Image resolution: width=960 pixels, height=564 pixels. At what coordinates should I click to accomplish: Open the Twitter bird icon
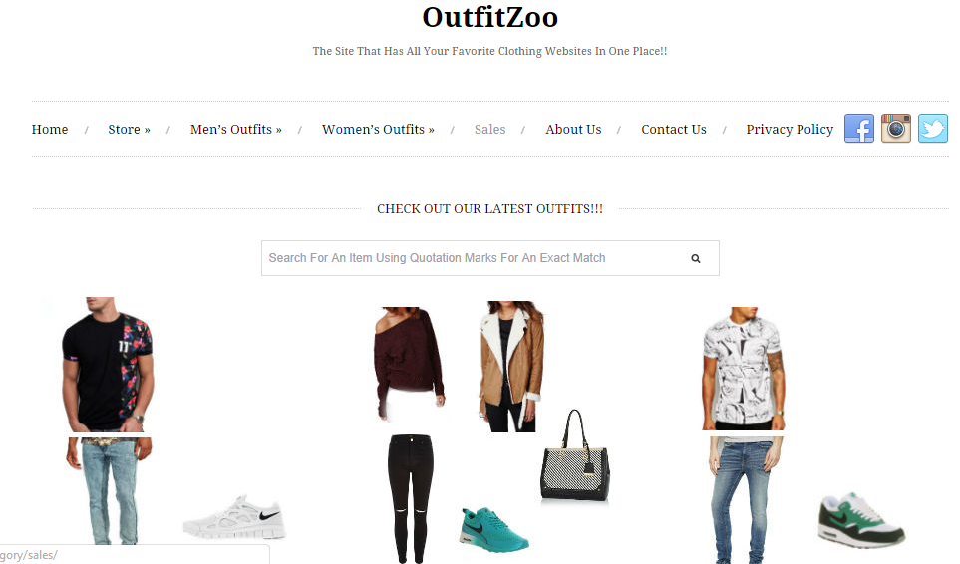point(932,129)
